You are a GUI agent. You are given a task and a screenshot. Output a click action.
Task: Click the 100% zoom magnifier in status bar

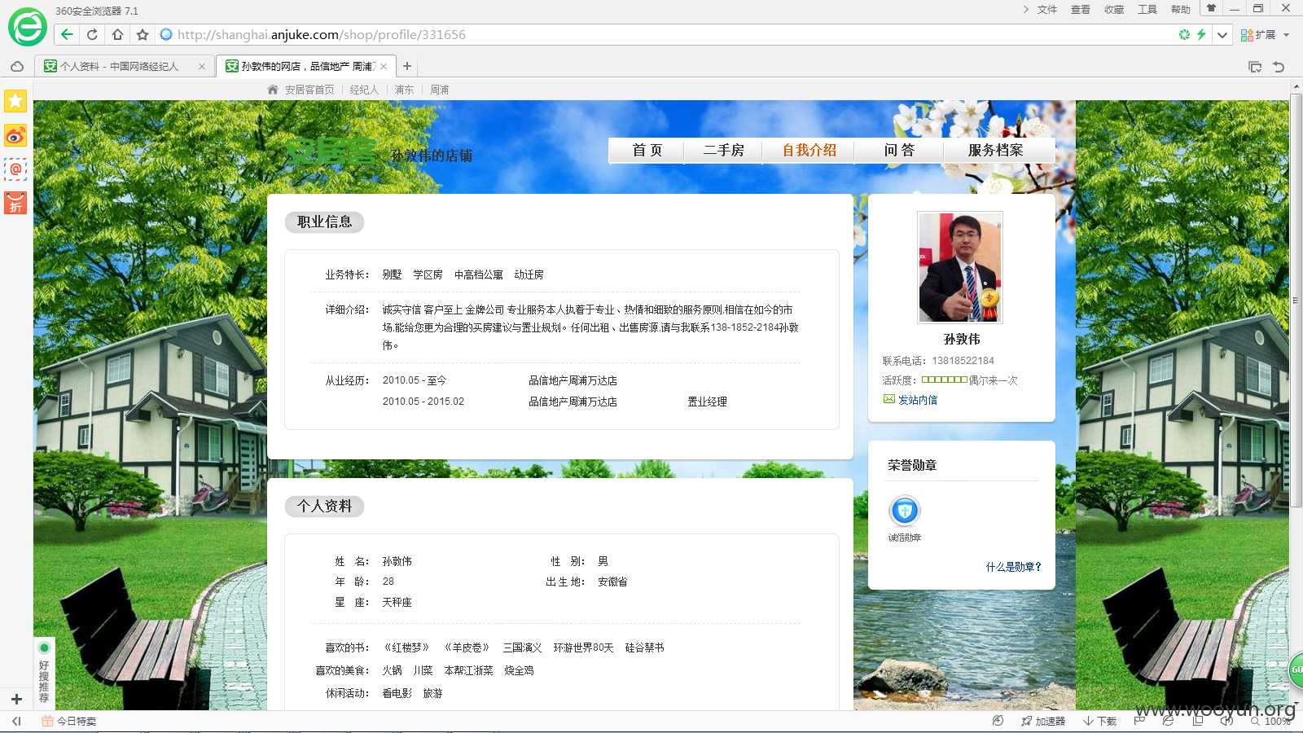pos(1270,721)
